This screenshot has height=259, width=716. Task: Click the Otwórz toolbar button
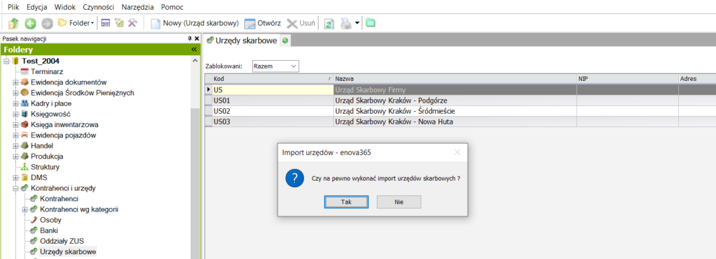[x=263, y=23]
